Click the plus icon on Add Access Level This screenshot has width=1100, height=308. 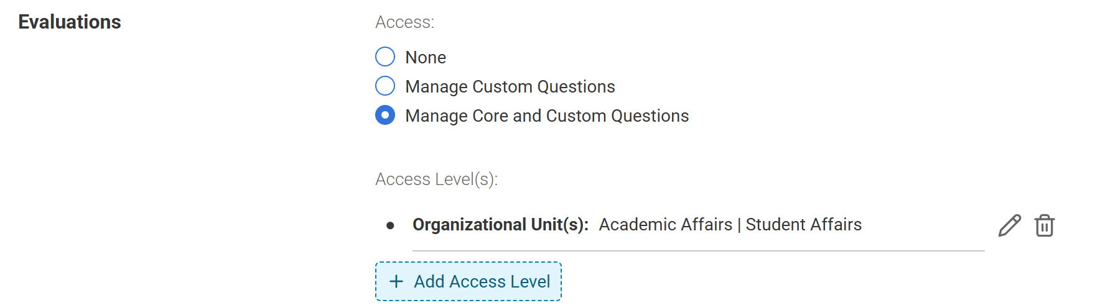tap(396, 281)
